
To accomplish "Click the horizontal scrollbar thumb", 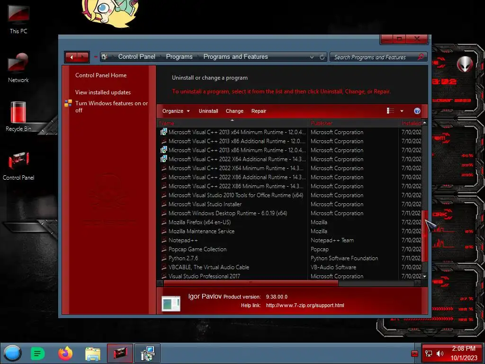I will click(x=251, y=283).
